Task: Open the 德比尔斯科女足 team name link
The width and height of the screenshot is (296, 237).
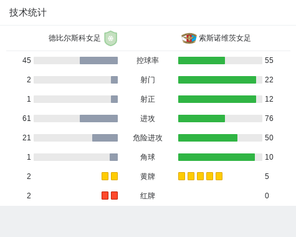Action: pyautogui.click(x=74, y=38)
